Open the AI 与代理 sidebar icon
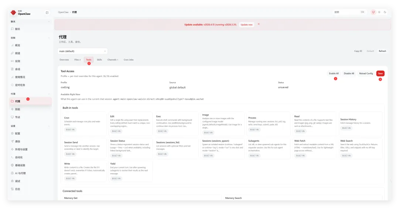Viewport: 399px width, 208px height. (12, 173)
